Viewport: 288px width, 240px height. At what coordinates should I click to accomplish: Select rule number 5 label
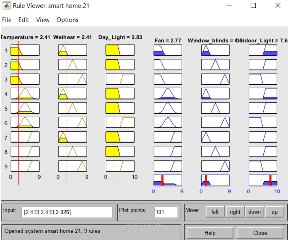click(x=6, y=109)
